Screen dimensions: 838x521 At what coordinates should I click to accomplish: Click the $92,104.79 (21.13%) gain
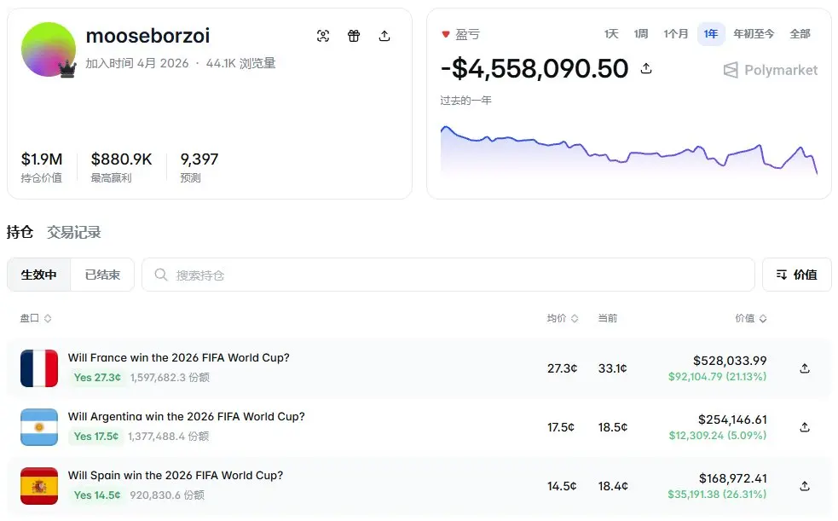tap(717, 377)
